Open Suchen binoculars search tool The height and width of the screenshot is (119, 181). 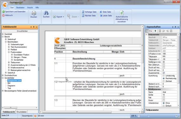tap(46, 13)
